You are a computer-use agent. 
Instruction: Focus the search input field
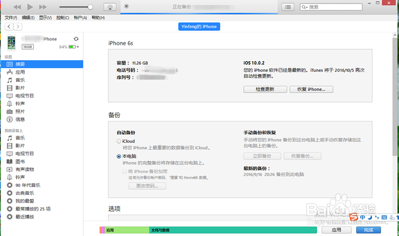[x=331, y=7]
